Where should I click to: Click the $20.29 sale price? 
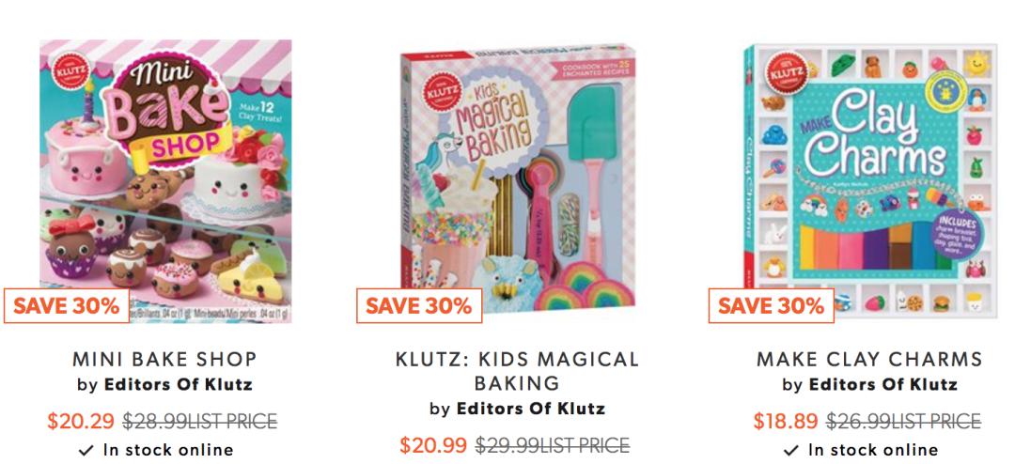coord(81,422)
